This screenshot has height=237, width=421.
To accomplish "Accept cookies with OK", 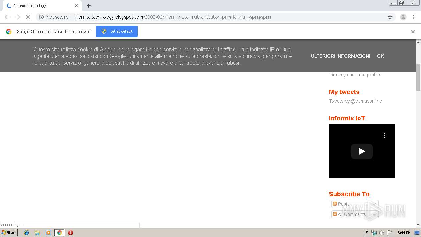I will [x=380, y=56].
